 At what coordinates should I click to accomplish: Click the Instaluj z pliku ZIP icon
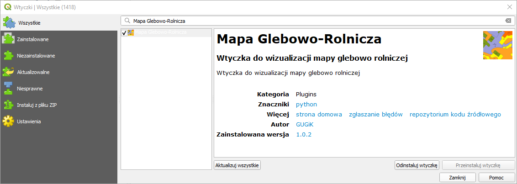(x=8, y=105)
